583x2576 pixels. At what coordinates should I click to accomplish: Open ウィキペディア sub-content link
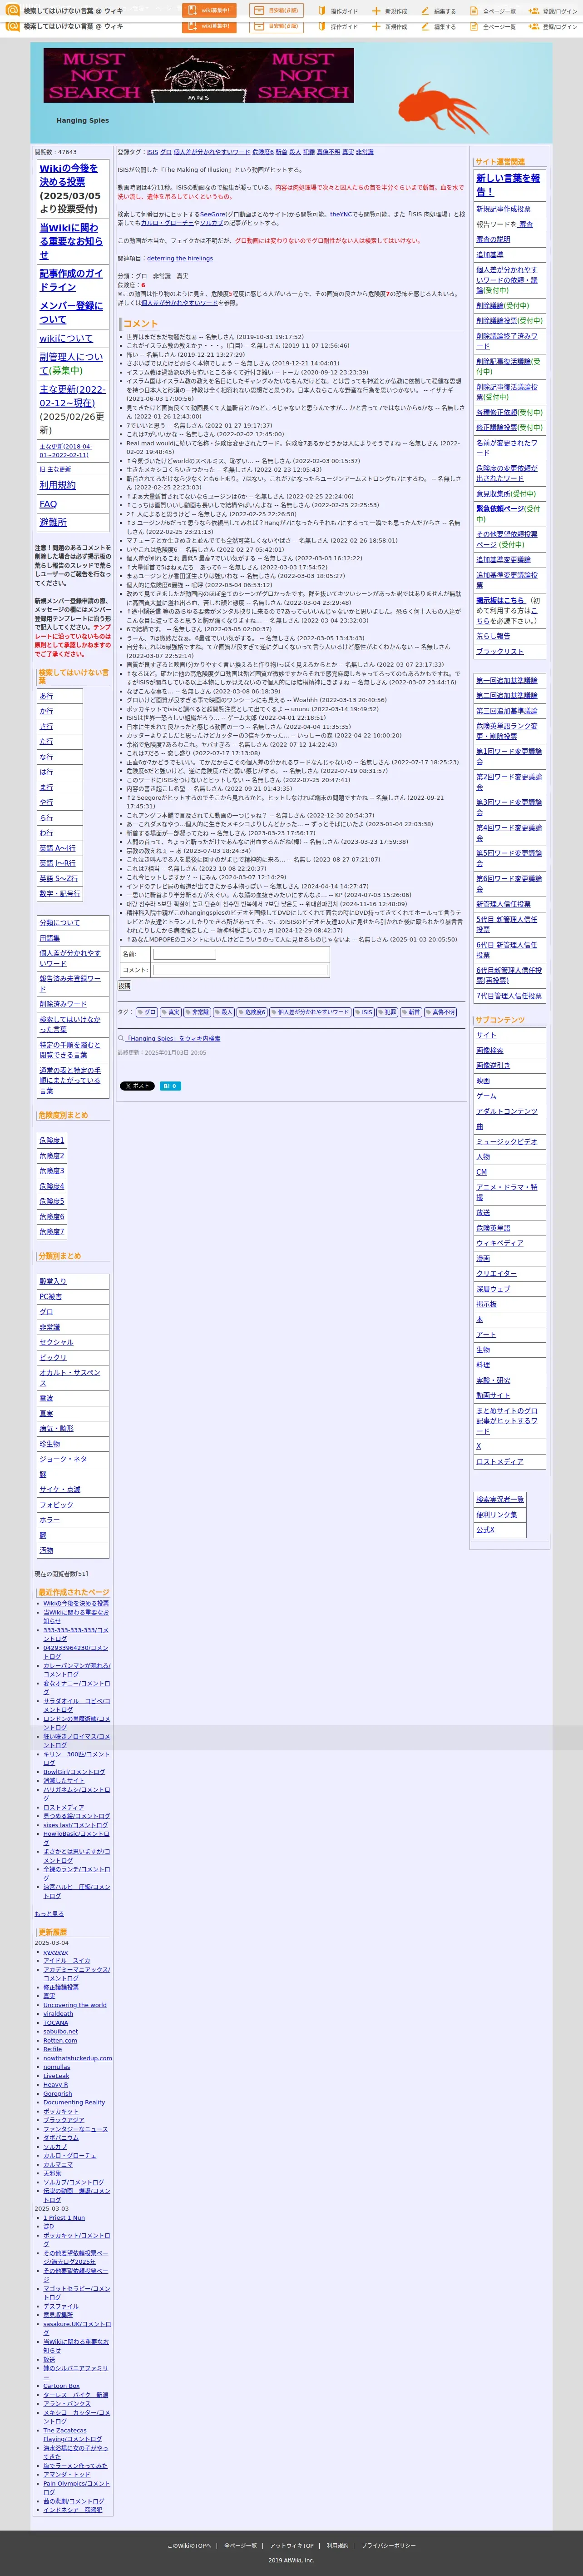(499, 1243)
